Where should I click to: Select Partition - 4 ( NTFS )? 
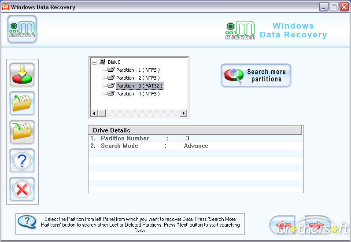(138, 94)
